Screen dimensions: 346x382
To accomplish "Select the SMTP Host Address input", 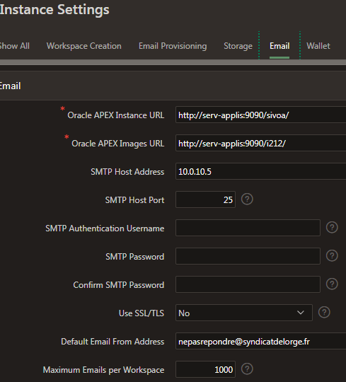I will tap(260, 171).
